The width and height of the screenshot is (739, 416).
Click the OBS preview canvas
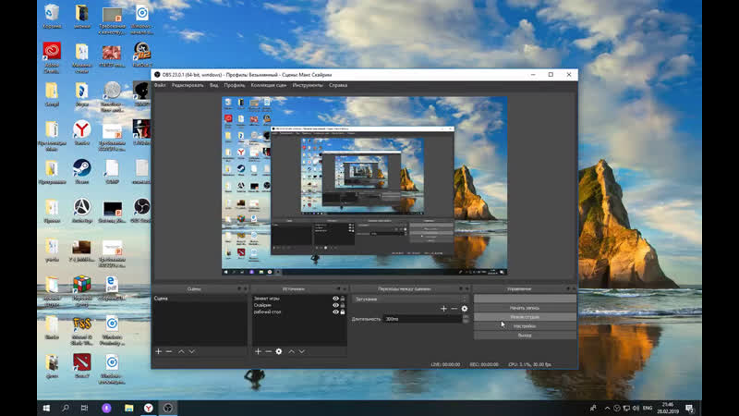tap(364, 186)
